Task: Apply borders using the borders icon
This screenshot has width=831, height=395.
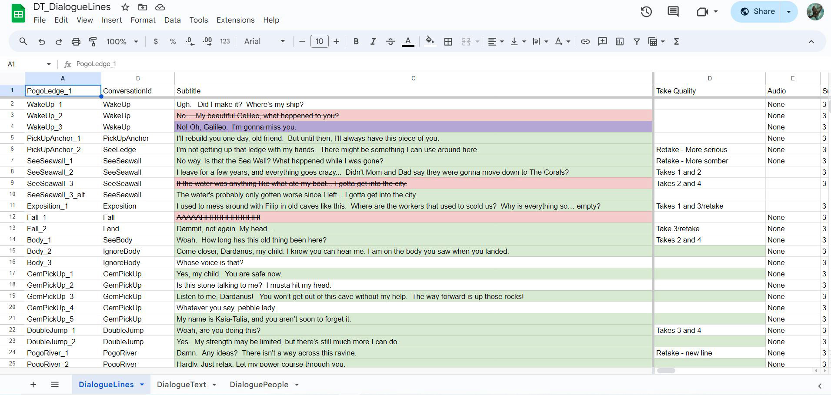Action: point(448,41)
